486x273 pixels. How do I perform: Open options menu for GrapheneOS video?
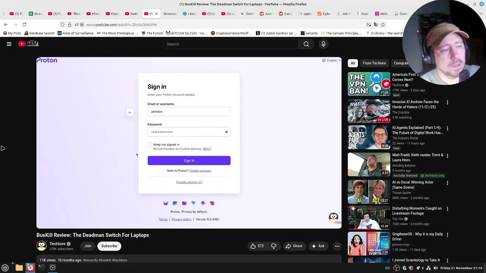(x=447, y=235)
